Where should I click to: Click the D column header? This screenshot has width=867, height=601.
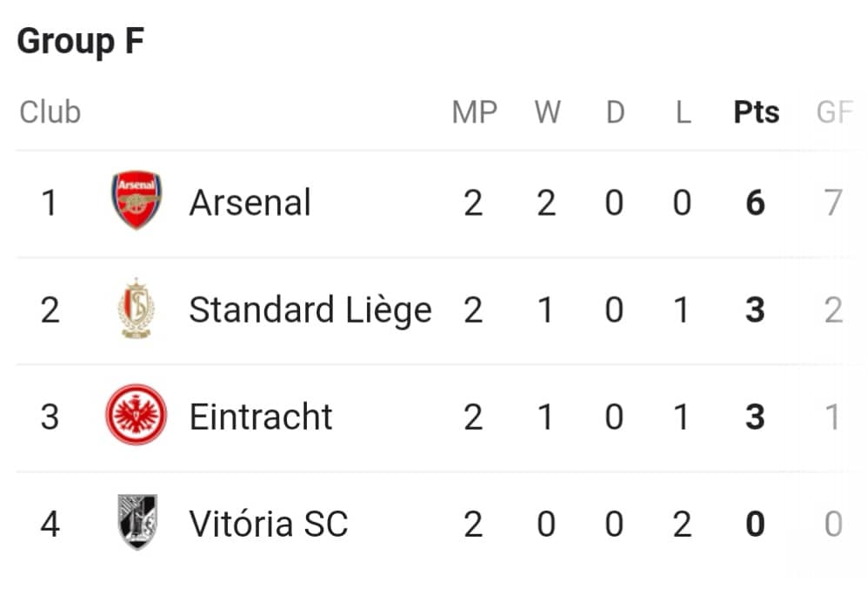point(616,112)
